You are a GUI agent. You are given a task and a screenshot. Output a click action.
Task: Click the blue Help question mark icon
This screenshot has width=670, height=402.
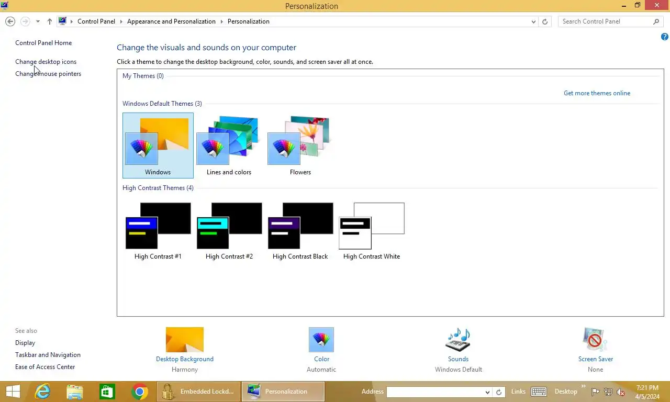[665, 37]
